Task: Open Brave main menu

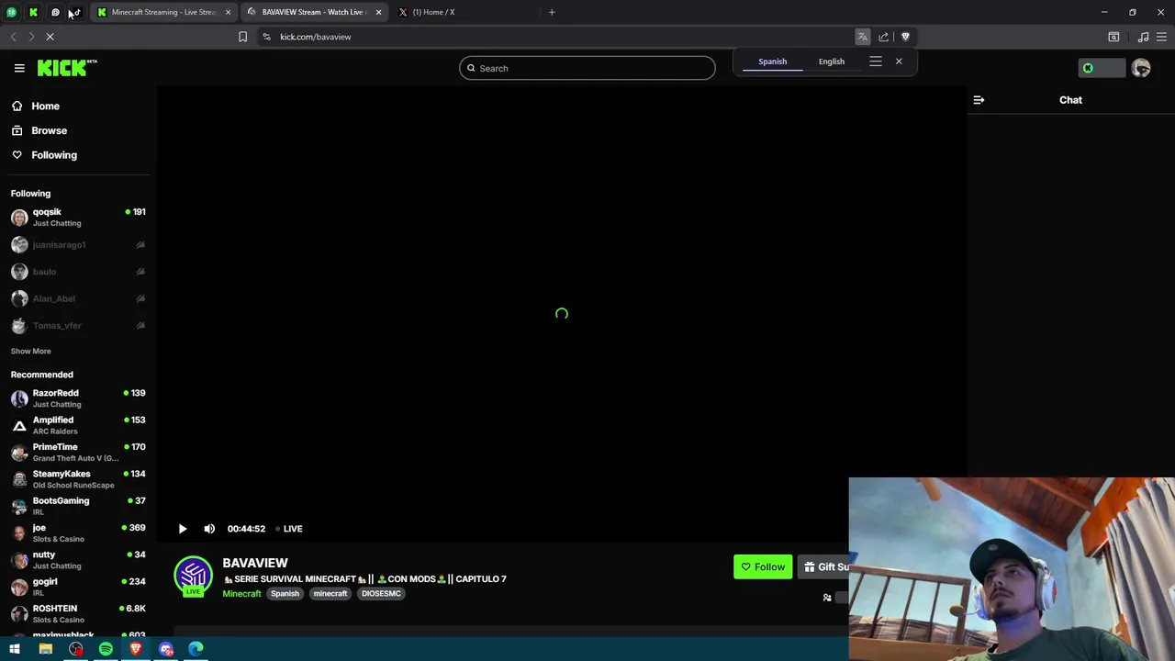Action: point(1161,37)
